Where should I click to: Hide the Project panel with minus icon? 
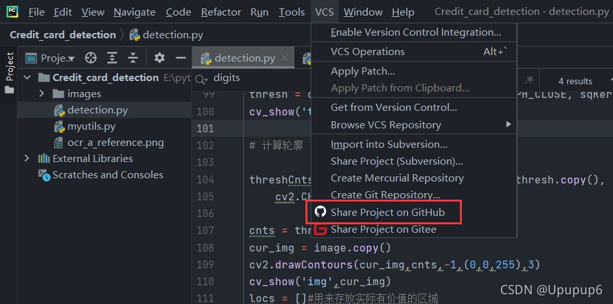click(181, 58)
